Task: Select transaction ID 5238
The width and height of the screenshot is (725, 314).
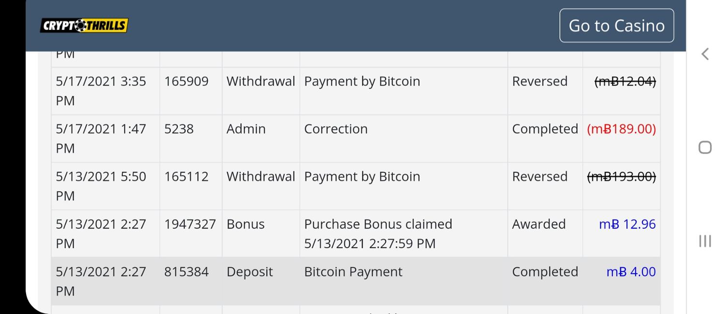Action: tap(179, 129)
